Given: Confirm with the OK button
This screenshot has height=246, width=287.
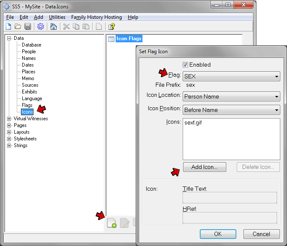Looking at the screenshot, I should pos(218,234).
